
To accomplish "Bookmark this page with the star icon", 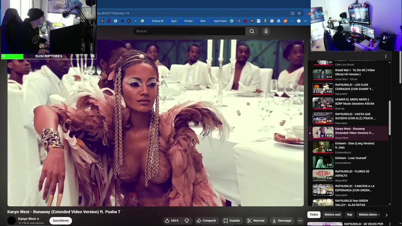I will click(x=299, y=13).
